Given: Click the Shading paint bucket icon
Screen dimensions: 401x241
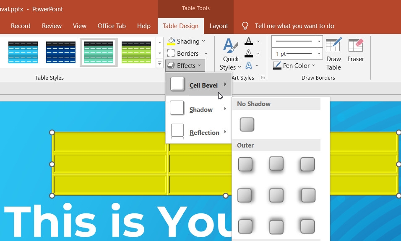Looking at the screenshot, I should point(171,41).
